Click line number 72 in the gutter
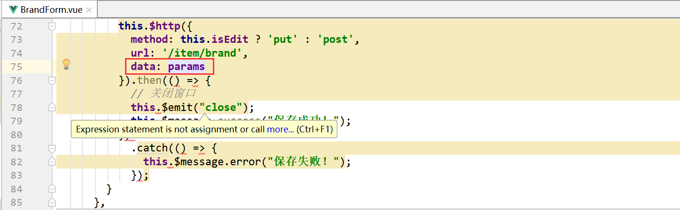This screenshot has height=210, width=680. pyautogui.click(x=16, y=26)
